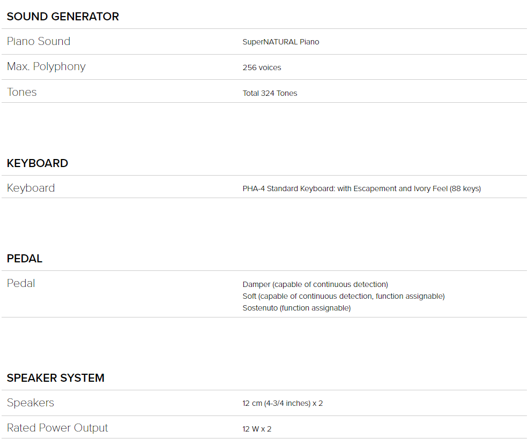Viewport: 528px width, 446px height.
Task: Click the Soft pedal function assignable line
Action: tap(344, 296)
